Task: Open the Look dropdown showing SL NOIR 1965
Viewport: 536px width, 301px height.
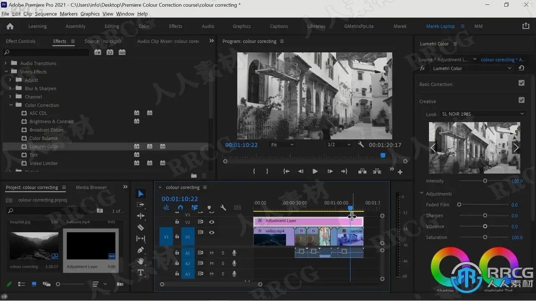Action: coord(482,114)
